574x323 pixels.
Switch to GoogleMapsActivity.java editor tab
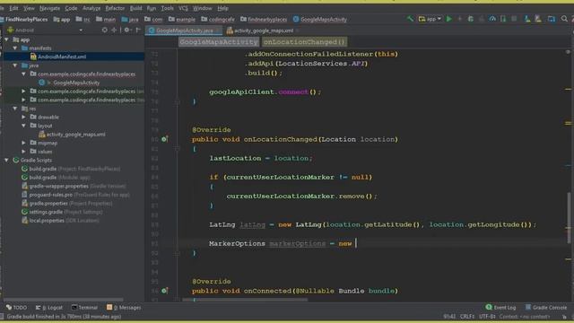184,31
